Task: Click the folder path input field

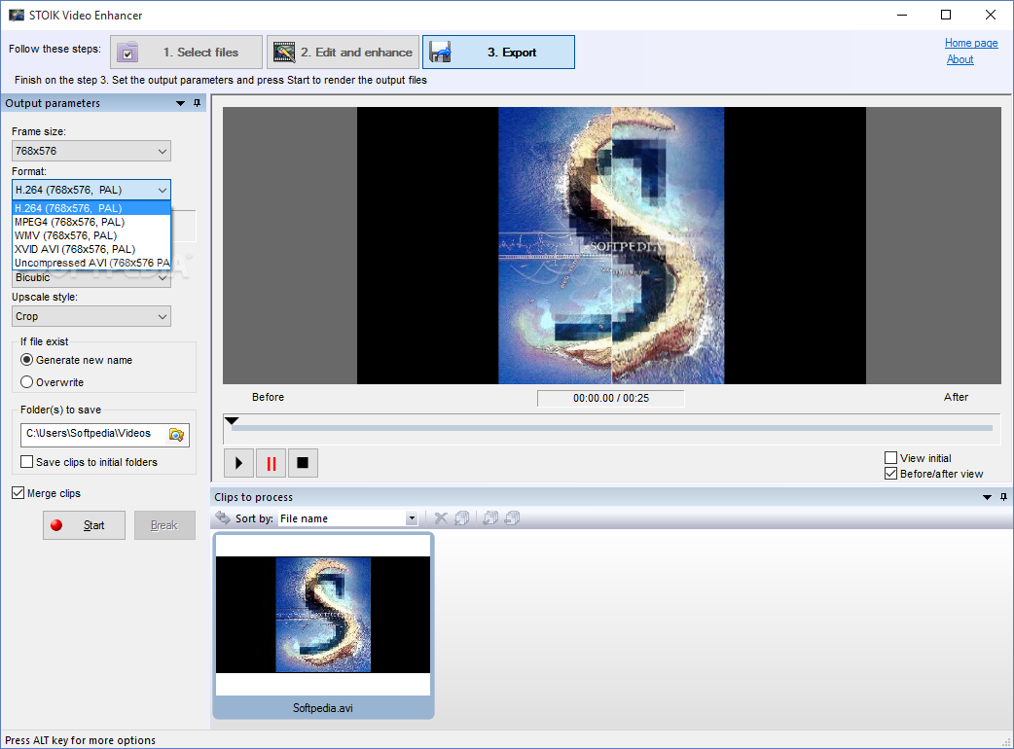Action: (x=94, y=434)
